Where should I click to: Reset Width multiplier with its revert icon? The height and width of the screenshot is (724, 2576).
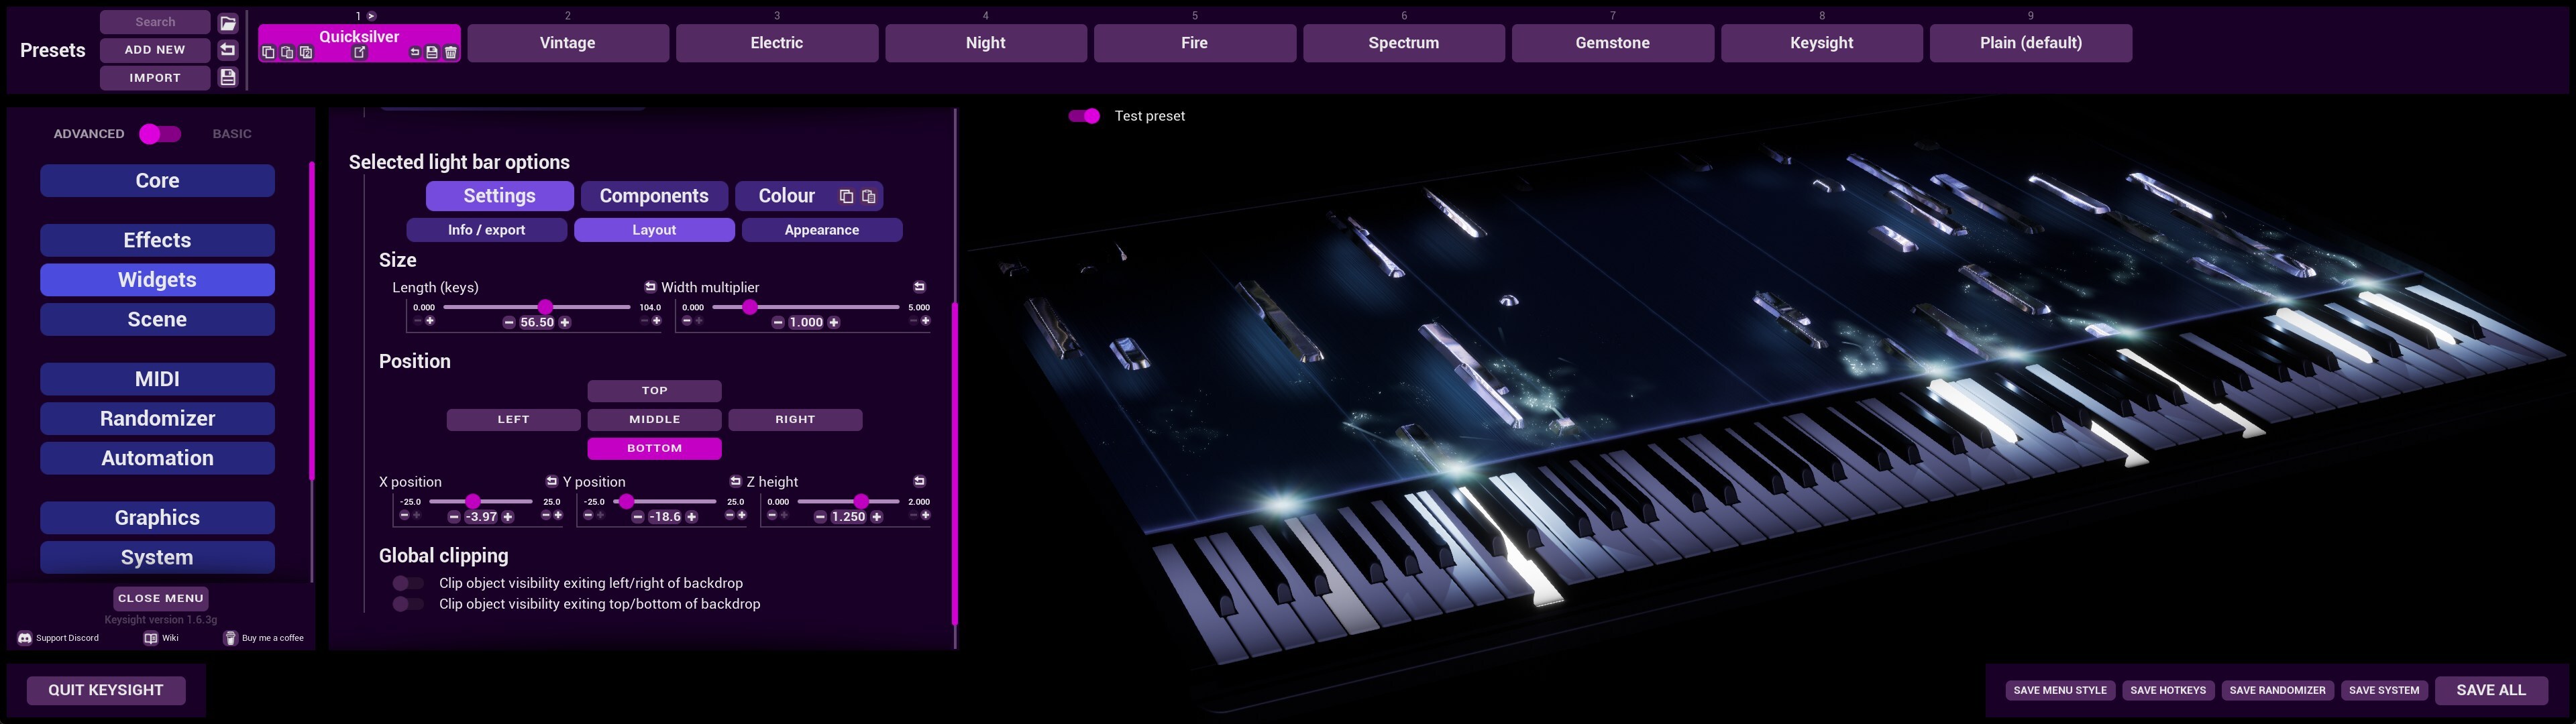[x=919, y=287]
